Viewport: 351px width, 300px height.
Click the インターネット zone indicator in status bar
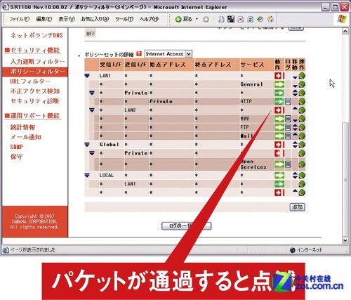306,250
